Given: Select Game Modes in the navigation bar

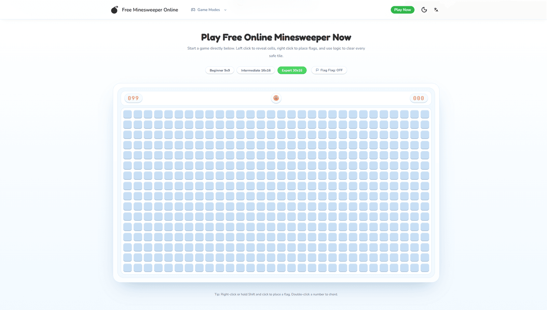Looking at the screenshot, I should point(208,10).
